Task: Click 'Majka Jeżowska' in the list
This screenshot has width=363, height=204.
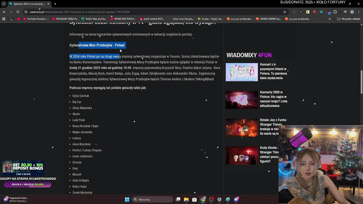Action: [x=82, y=132]
